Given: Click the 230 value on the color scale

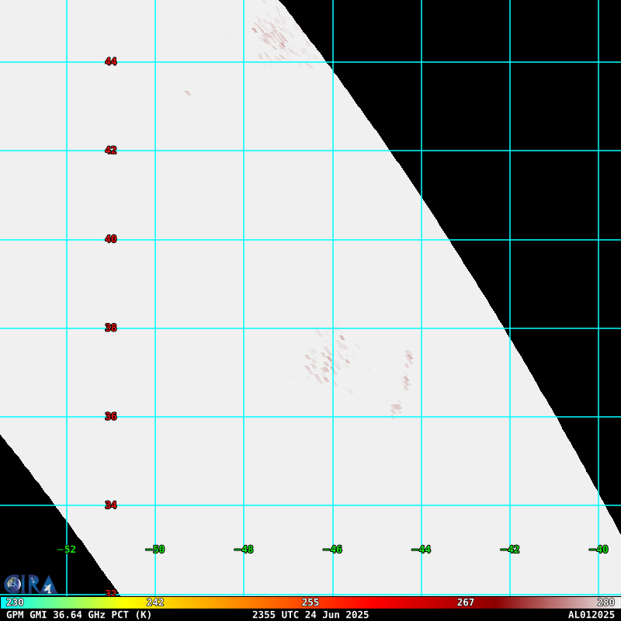Looking at the screenshot, I should point(15,602).
